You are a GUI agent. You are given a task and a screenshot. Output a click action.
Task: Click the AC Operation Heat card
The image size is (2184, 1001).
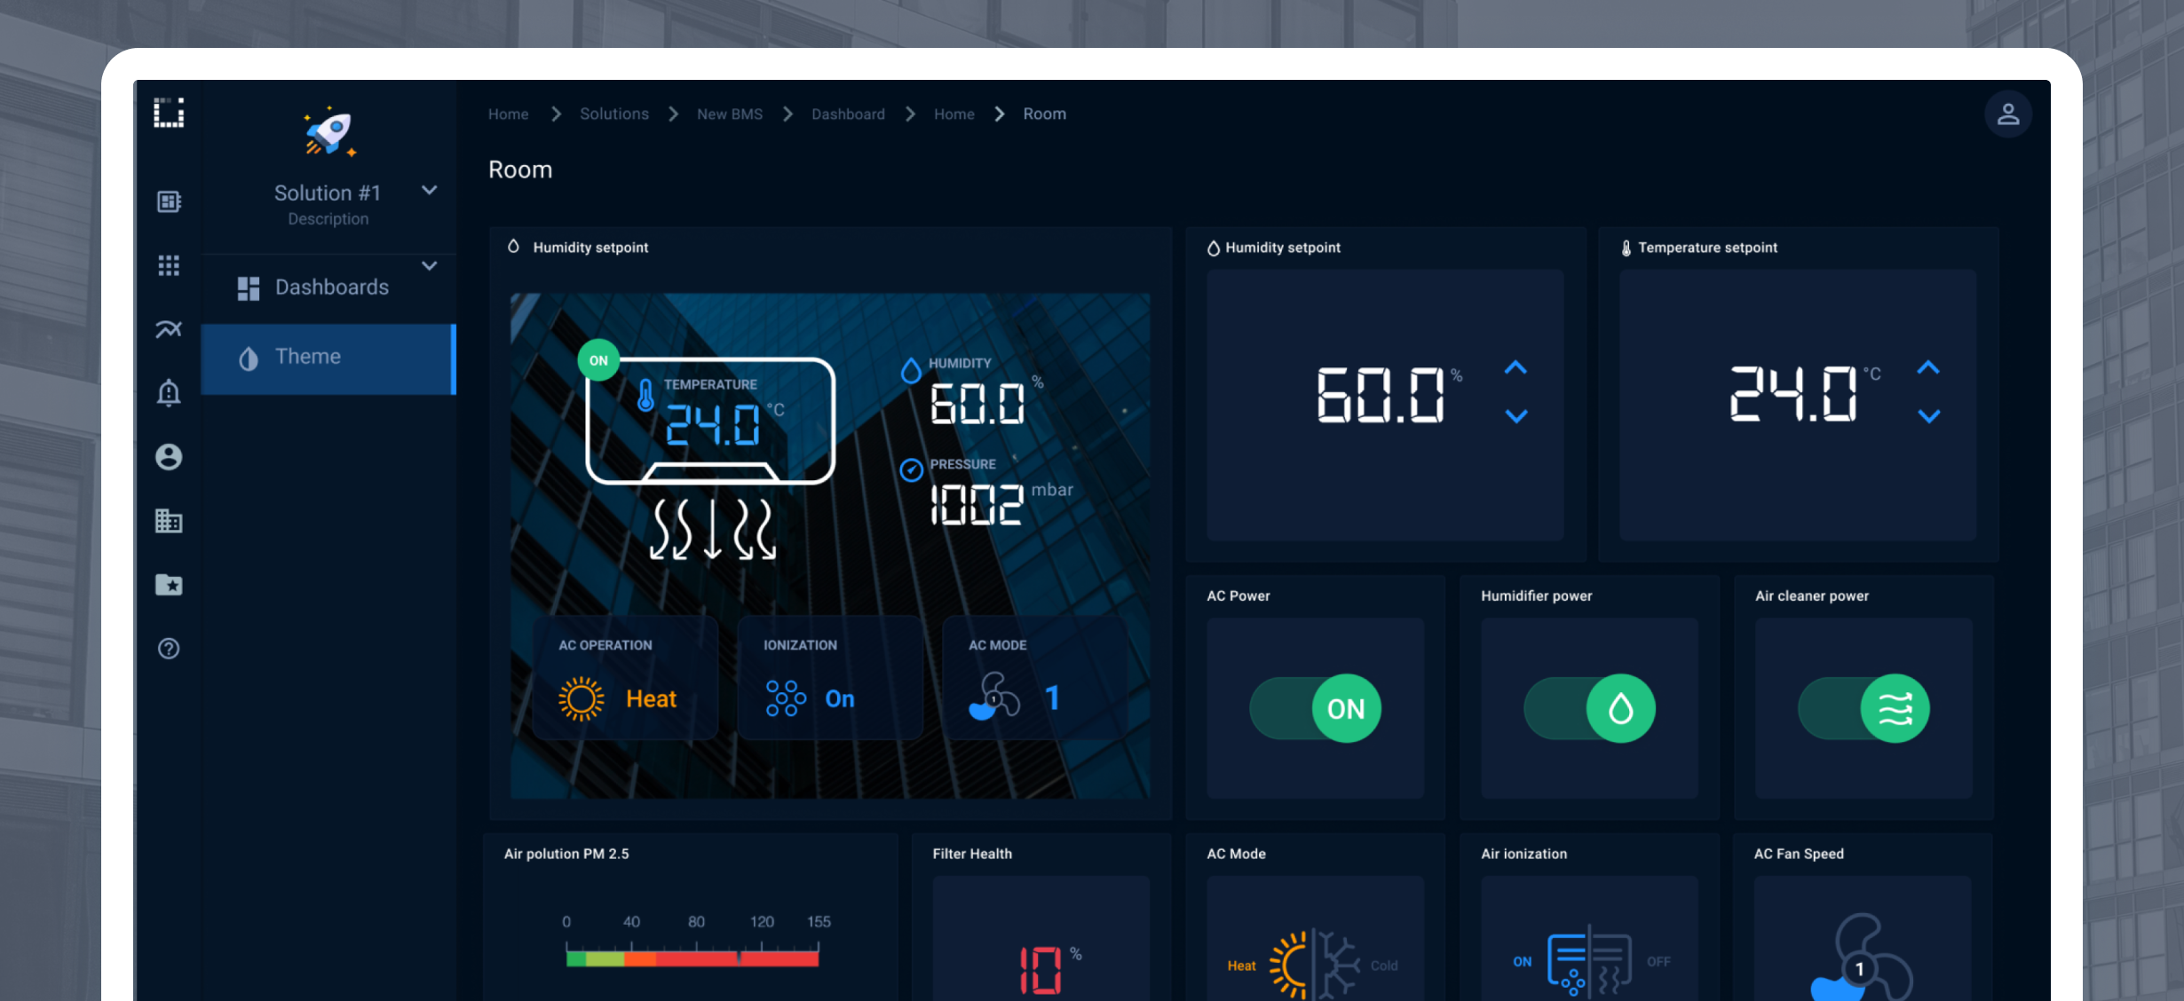coord(625,679)
